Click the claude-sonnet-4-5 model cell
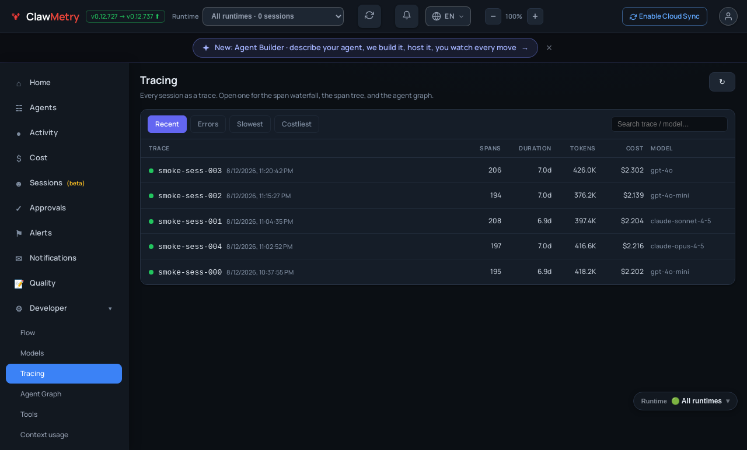 pyautogui.click(x=680, y=221)
